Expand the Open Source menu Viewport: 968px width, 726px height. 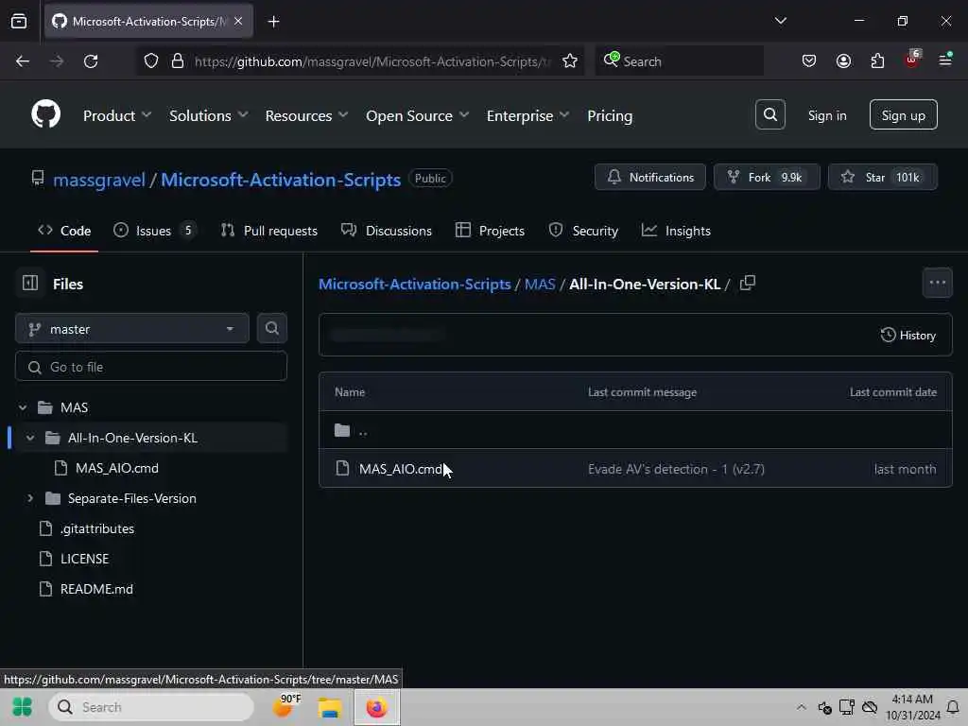(x=417, y=115)
